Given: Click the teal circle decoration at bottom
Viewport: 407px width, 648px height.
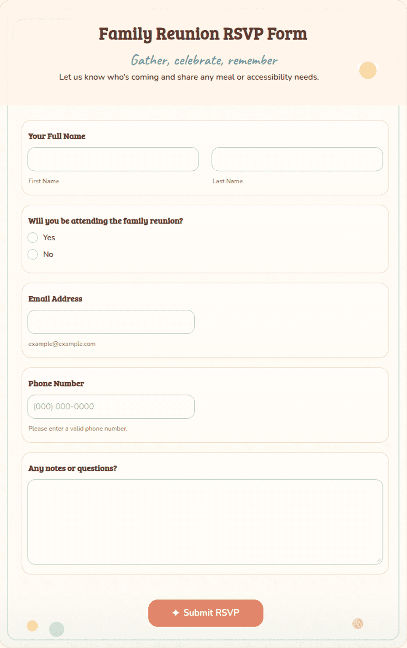Looking at the screenshot, I should point(56,629).
